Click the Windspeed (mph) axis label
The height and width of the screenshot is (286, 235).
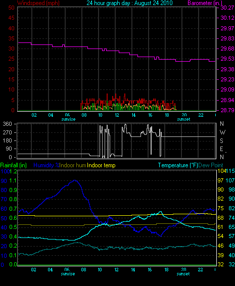[x=38, y=3]
